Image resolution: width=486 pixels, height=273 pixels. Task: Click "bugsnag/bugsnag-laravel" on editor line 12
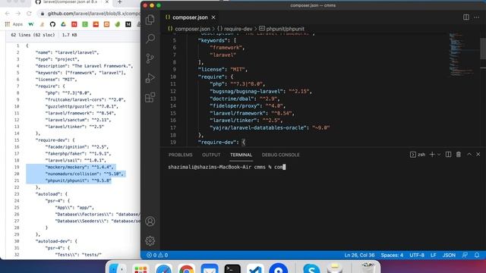pyautogui.click(x=246, y=91)
